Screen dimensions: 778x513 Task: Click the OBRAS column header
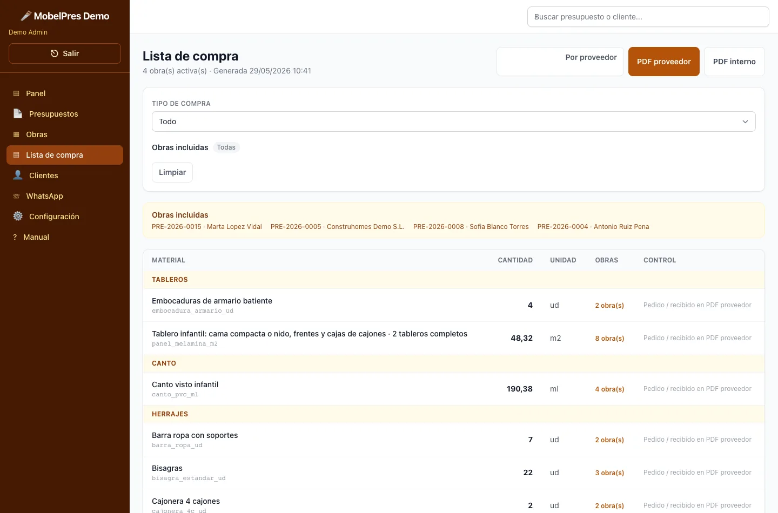[607, 260]
